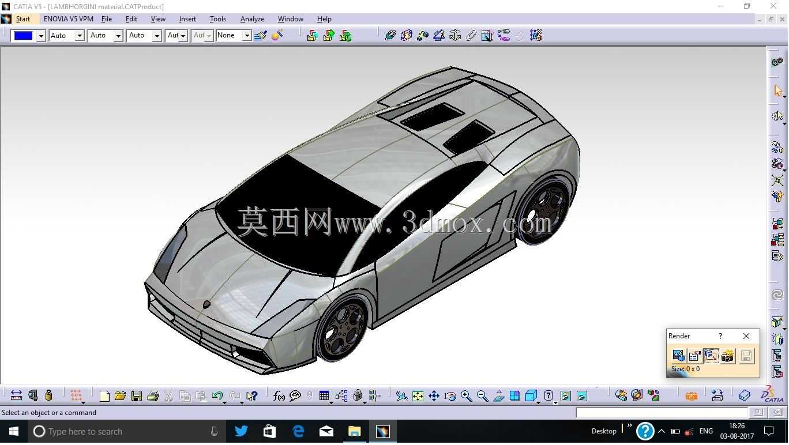Image resolution: width=789 pixels, height=445 pixels.
Task: Open the blue fill color dropdown
Action: click(x=41, y=36)
